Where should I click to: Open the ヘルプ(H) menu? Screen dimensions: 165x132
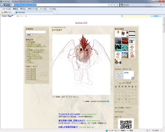[52, 9]
